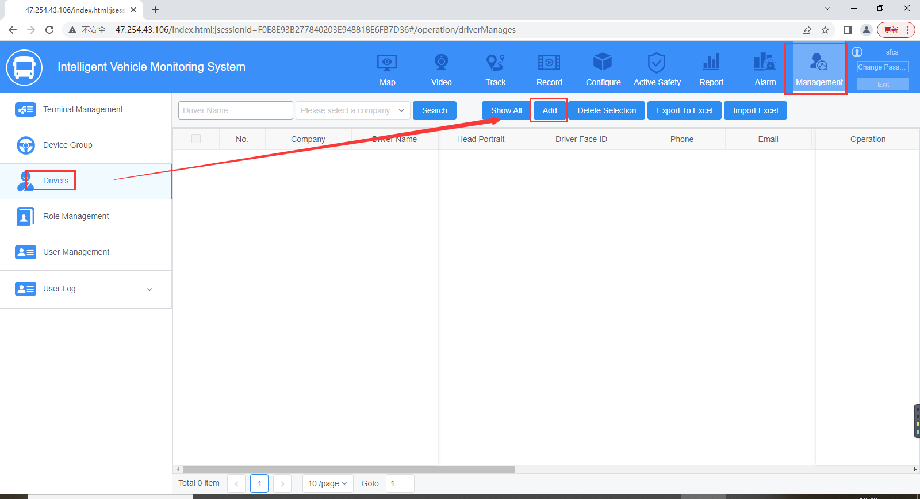Image resolution: width=920 pixels, height=499 pixels.
Task: Click the horizontal table scrollbar
Action: click(x=349, y=469)
